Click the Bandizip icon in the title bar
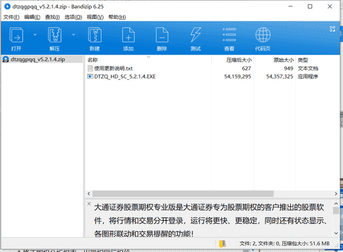 pyautogui.click(x=7, y=7)
